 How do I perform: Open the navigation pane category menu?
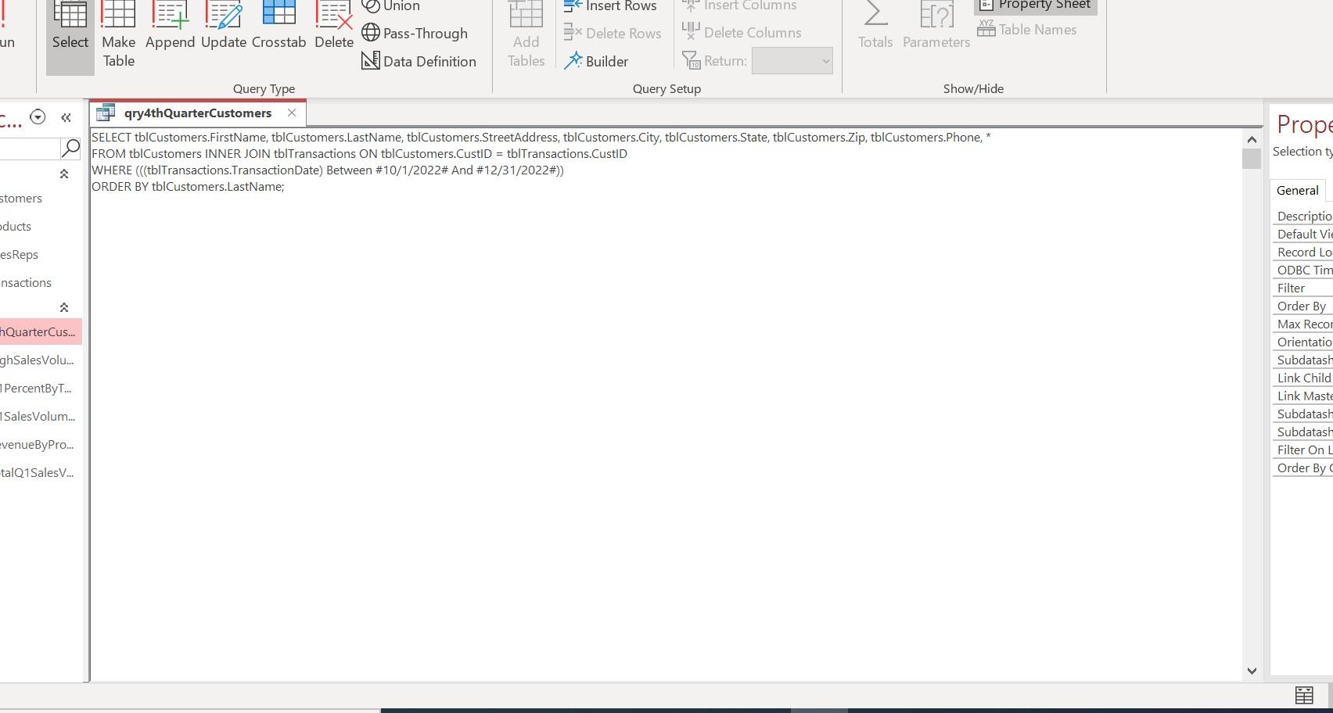coord(37,116)
